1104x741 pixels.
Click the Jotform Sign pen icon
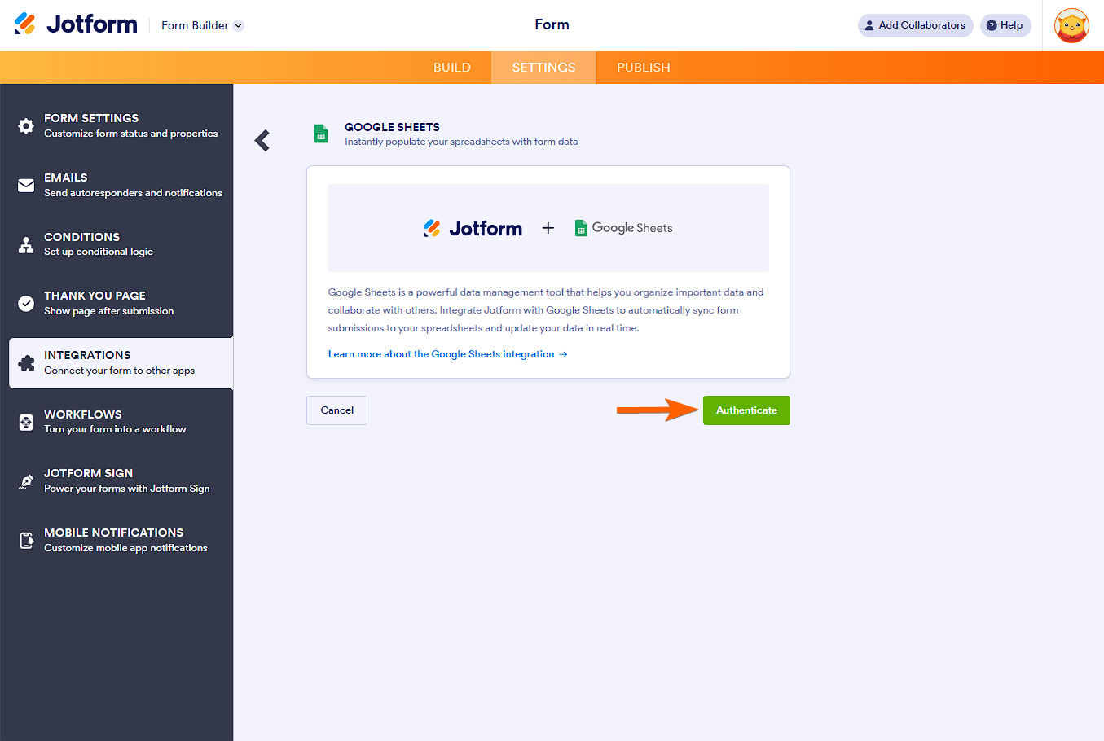[26, 481]
